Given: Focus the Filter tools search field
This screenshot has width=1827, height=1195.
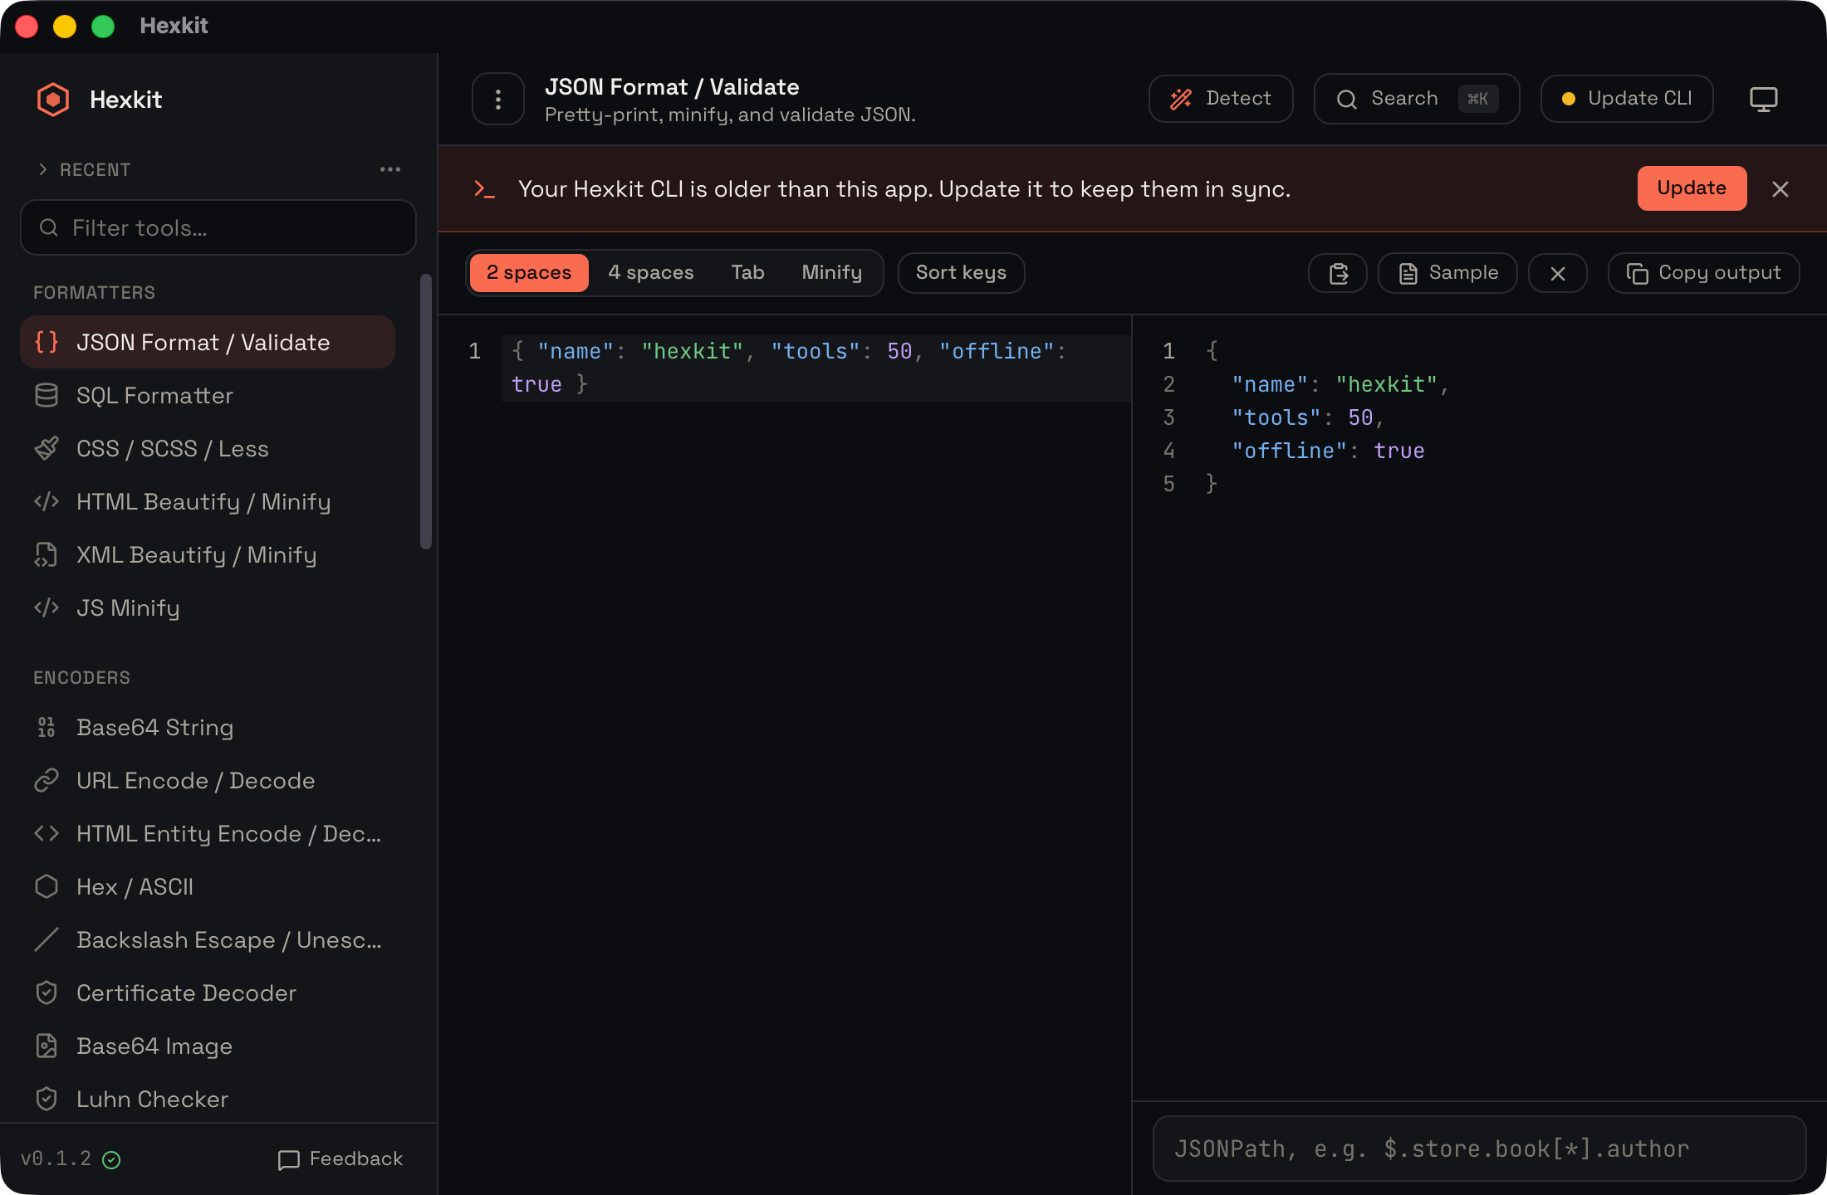Looking at the screenshot, I should (x=218, y=227).
